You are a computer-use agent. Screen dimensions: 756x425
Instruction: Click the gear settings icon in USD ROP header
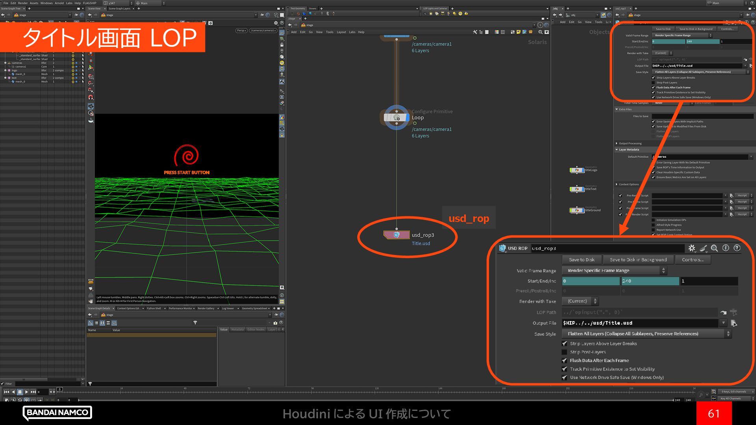click(691, 248)
